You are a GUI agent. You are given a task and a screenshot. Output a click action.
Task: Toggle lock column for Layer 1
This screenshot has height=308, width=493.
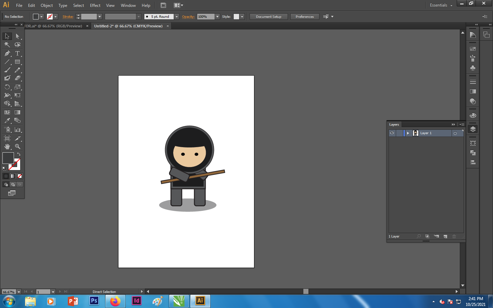coord(400,133)
